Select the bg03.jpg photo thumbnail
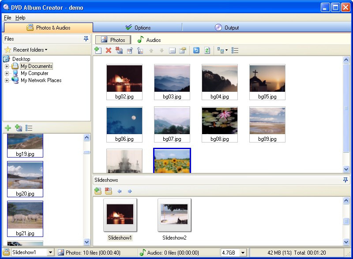This screenshot has width=353, height=259. coord(172,82)
